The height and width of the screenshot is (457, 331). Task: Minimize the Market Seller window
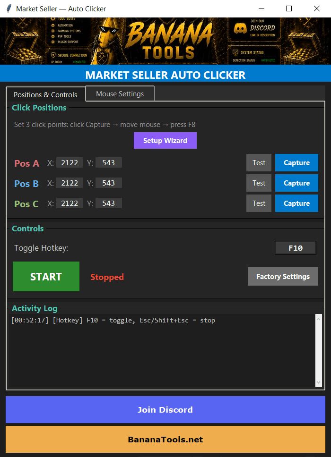261,8
